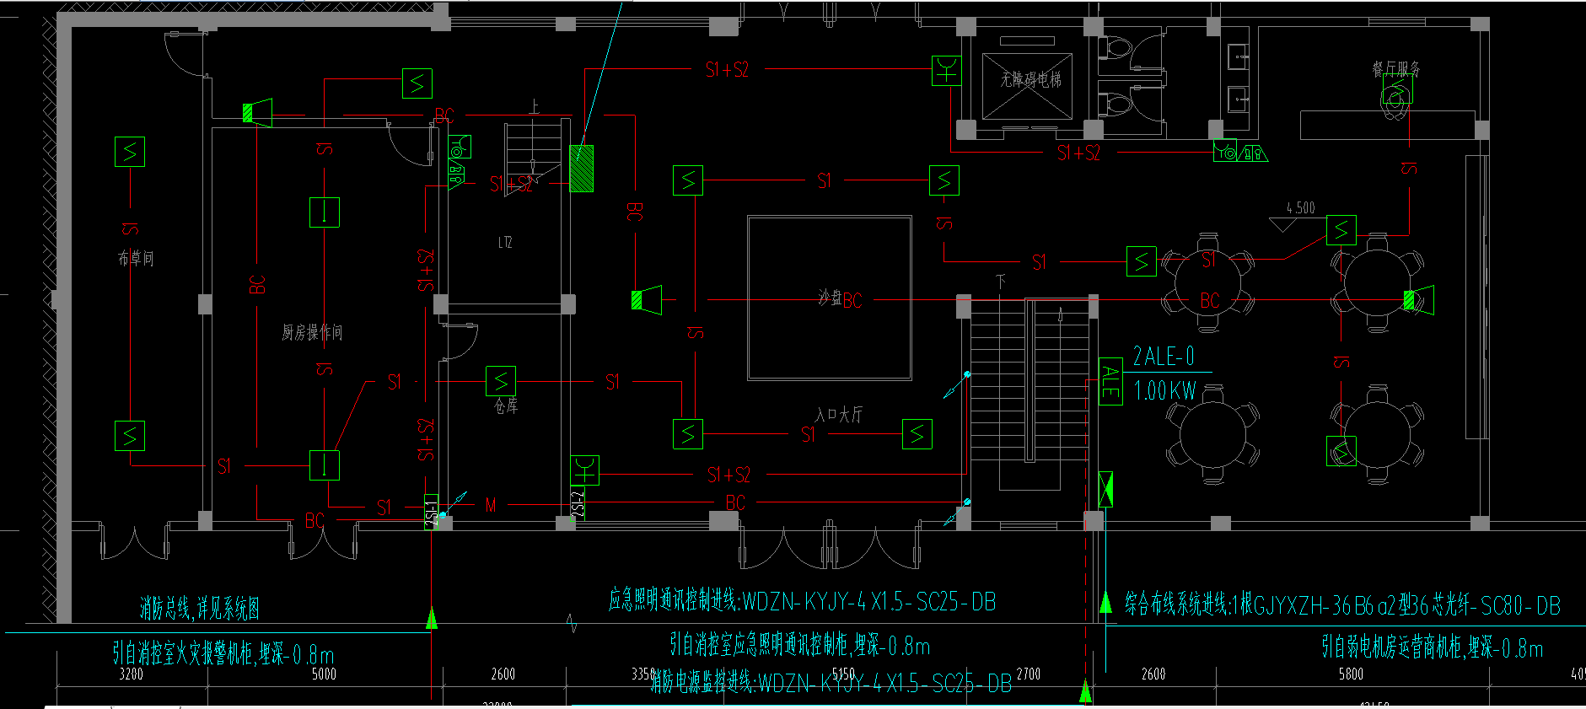1586x709 pixels.
Task: Click the fire phone symbol above the 2SL-2 box
Action: tap(584, 470)
